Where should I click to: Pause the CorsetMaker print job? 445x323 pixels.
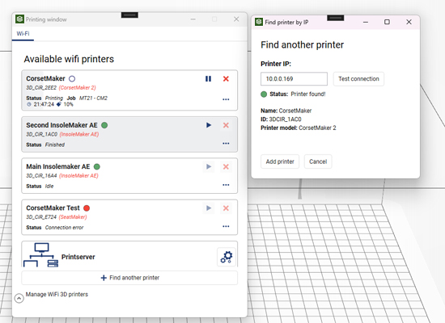208,79
